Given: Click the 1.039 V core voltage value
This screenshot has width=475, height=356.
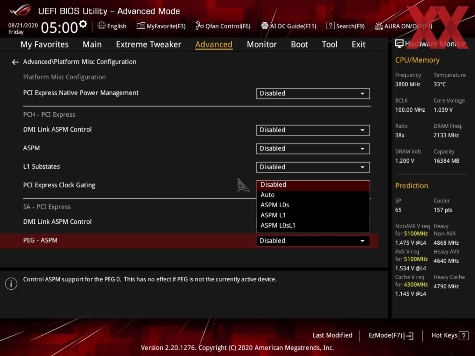Looking at the screenshot, I should click(x=443, y=110).
